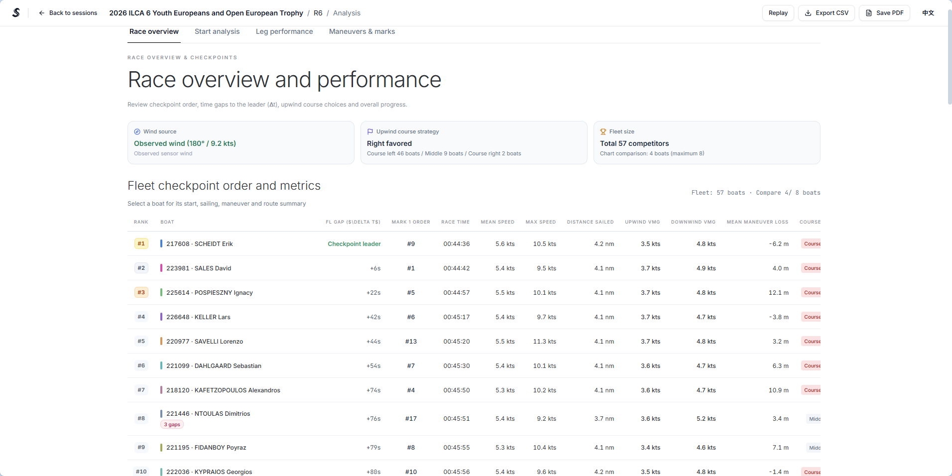Click the DISTANCE SAILED column header
The image size is (952, 476).
click(590, 222)
